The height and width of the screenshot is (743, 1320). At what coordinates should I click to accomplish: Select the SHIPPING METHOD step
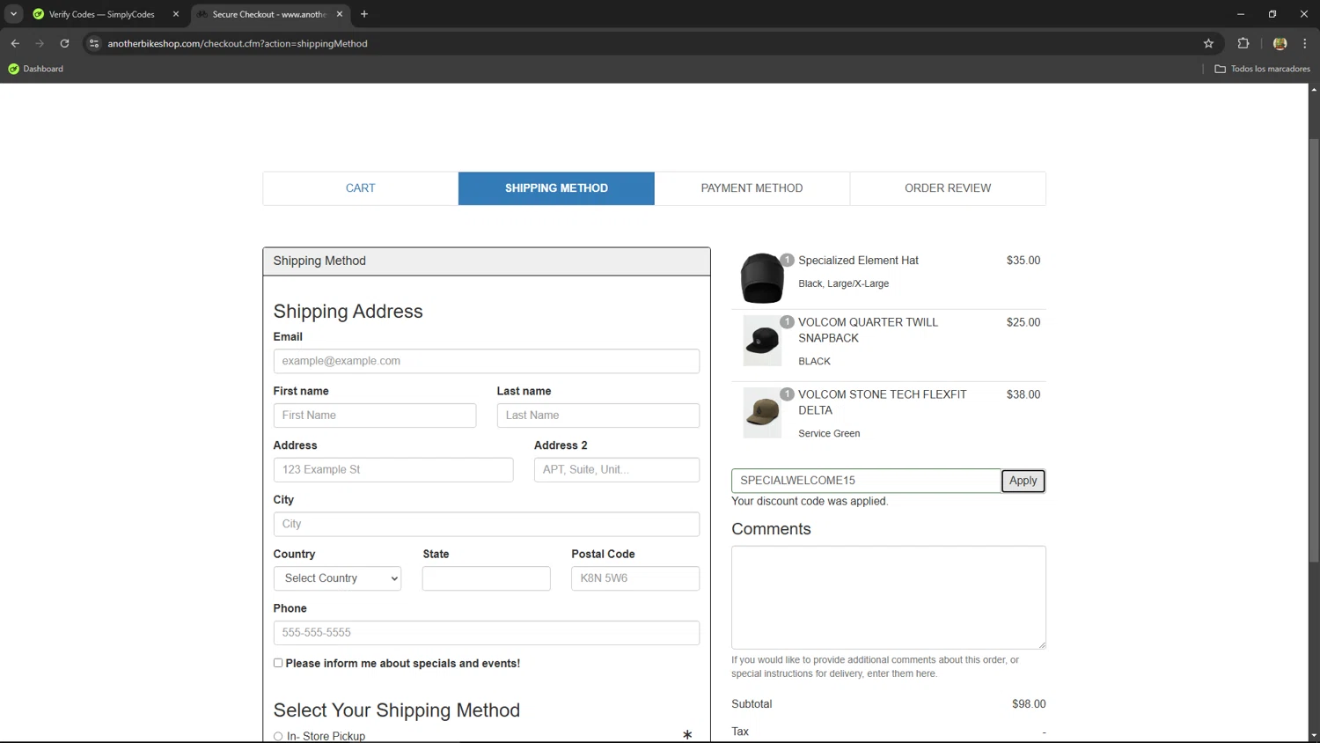556,188
